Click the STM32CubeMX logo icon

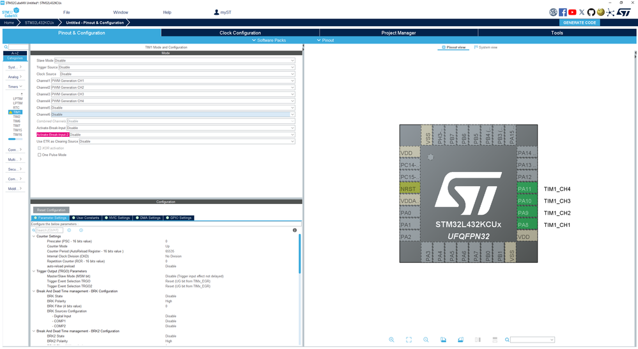click(11, 13)
